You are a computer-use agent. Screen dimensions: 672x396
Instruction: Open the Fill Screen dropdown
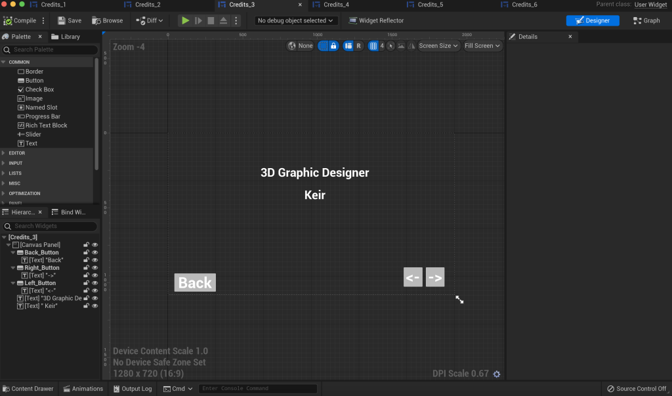482,46
